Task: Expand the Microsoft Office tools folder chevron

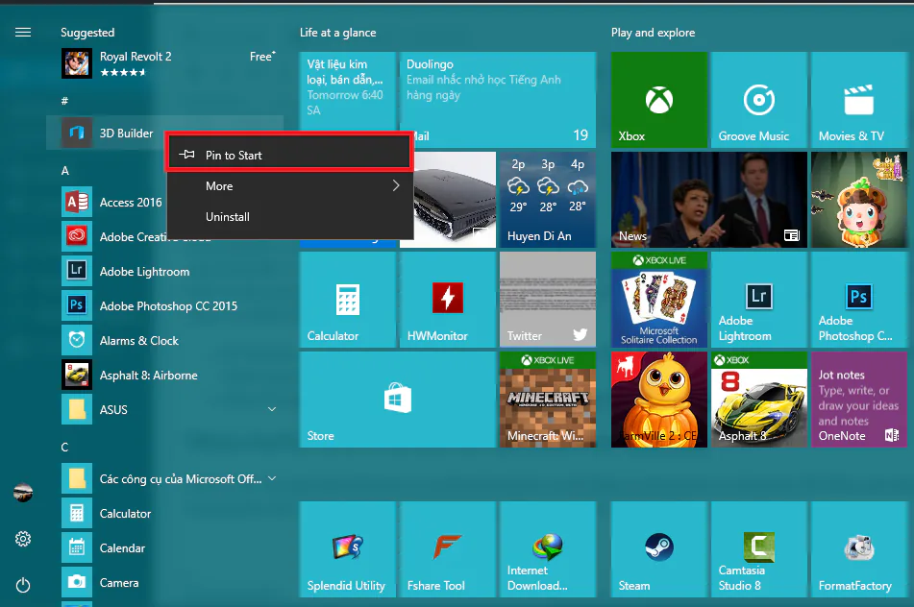Action: click(272, 478)
